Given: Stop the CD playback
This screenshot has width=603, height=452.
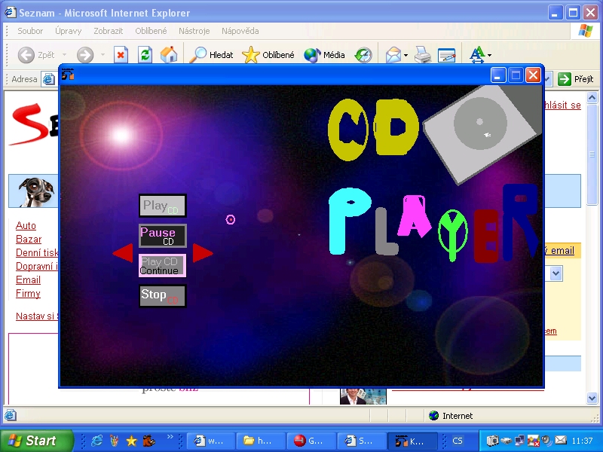Looking at the screenshot, I should click(162, 295).
